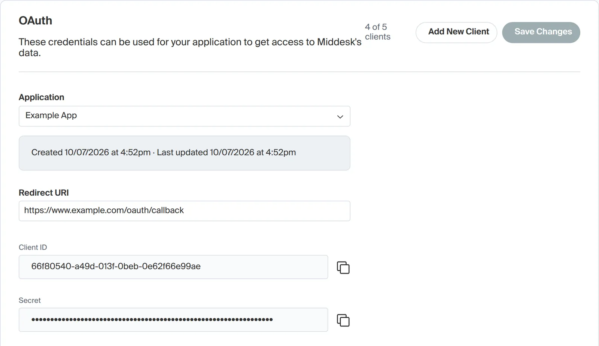Click the Created and Last updated timestamp text
This screenshot has height=346, width=599.
[x=164, y=152]
